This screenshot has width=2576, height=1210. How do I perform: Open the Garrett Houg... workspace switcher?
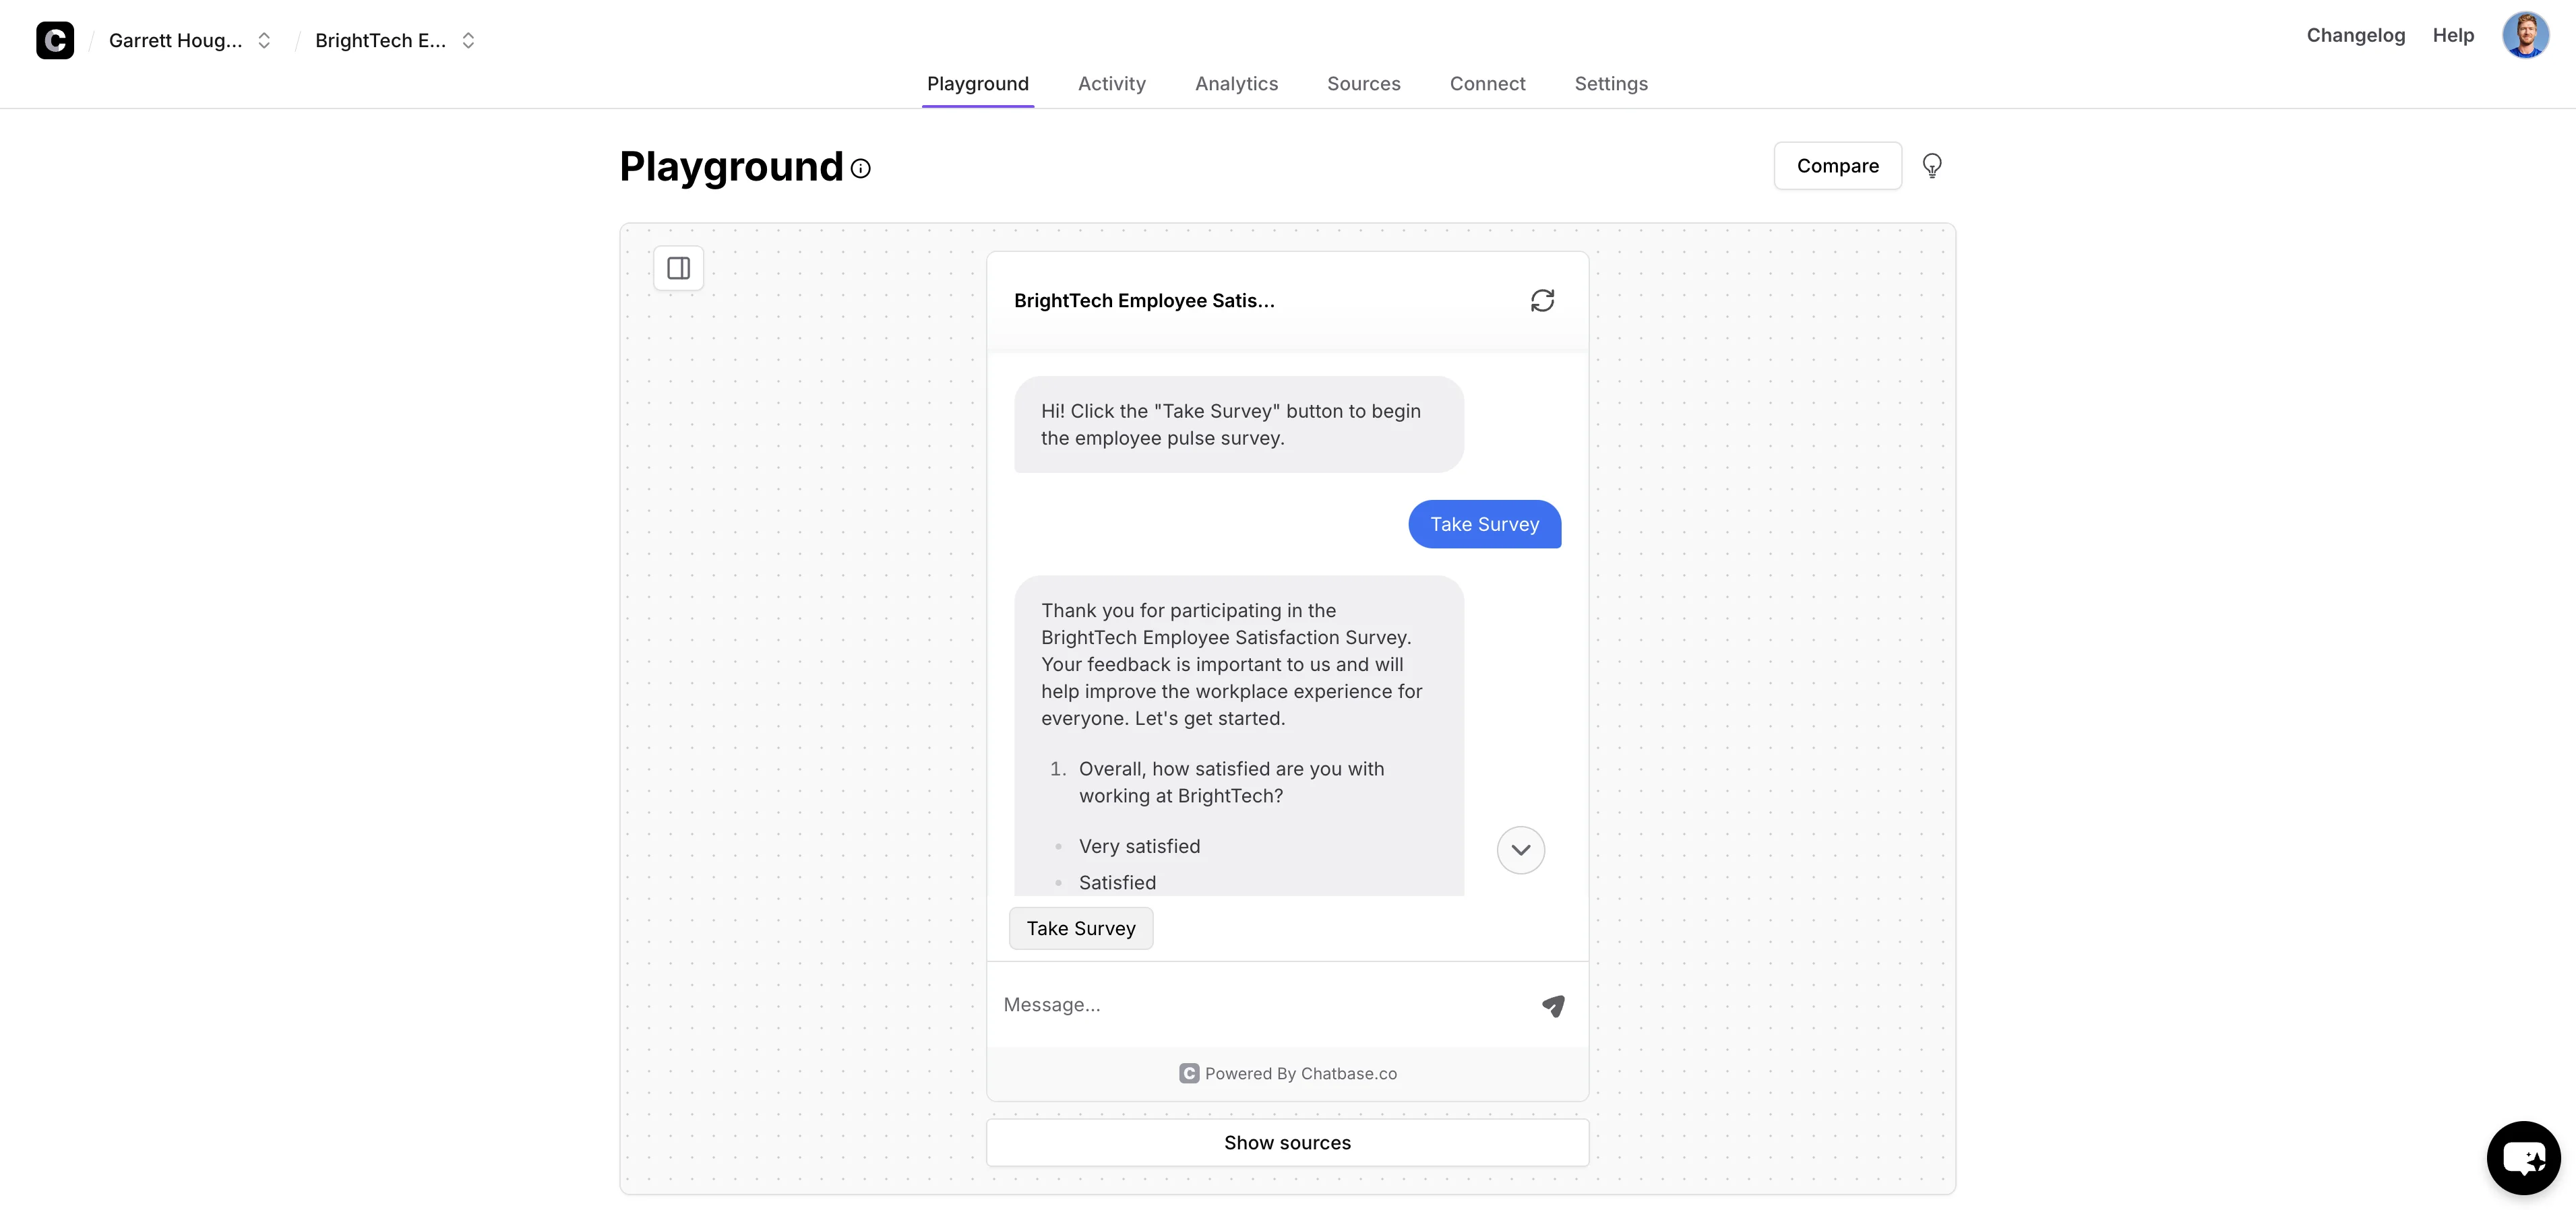click(190, 40)
